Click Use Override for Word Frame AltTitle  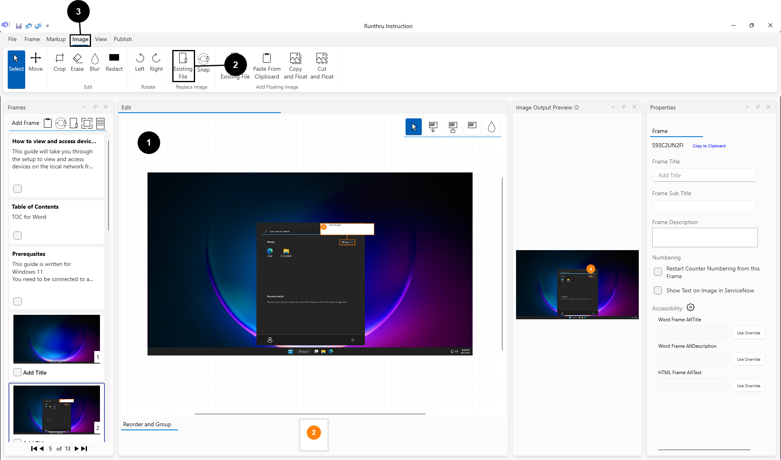(748, 333)
